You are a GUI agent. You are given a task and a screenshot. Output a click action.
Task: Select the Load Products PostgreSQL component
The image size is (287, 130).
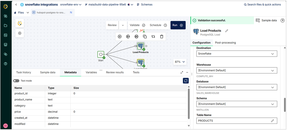pyautogui.click(x=141, y=46)
